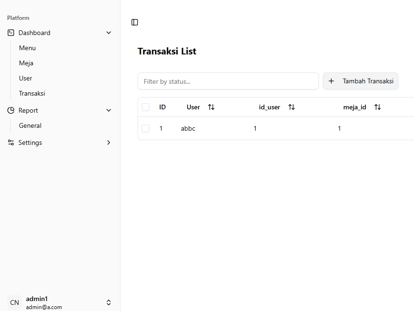The width and height of the screenshot is (414, 311).
Task: Click the Tambah Transaksi button
Action: click(361, 81)
